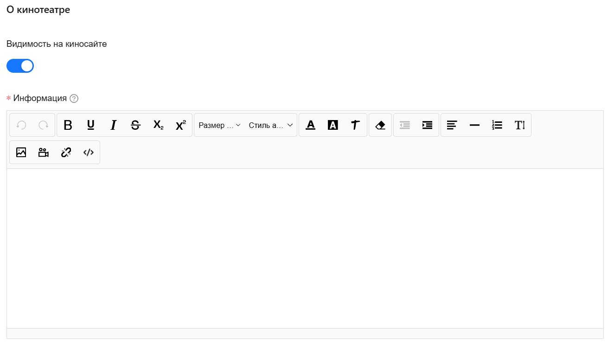Click inside the Информация text editor area
Viewport: 608px width, 343px height.
[305, 248]
